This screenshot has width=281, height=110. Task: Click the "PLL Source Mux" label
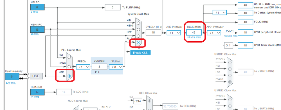point(71,50)
